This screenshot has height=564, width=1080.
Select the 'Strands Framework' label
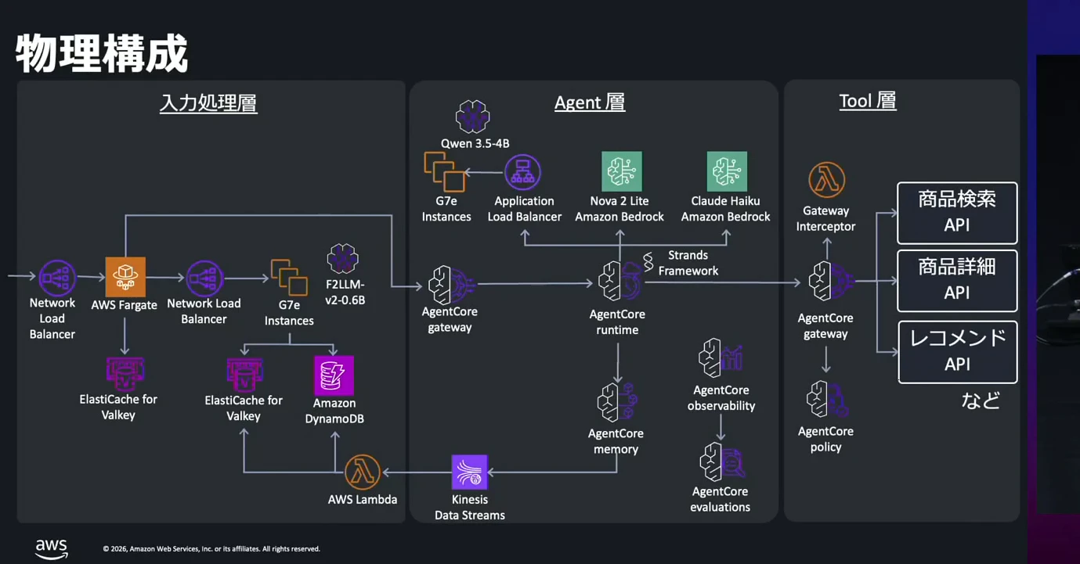688,263
